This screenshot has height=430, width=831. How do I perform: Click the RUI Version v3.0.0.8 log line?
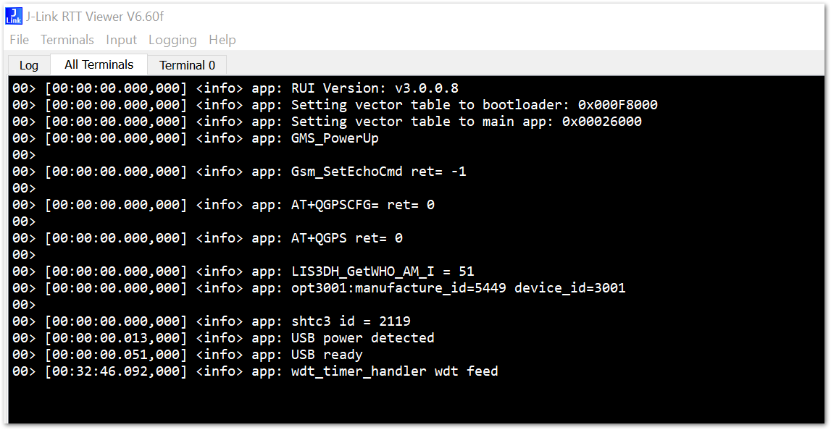coord(235,88)
